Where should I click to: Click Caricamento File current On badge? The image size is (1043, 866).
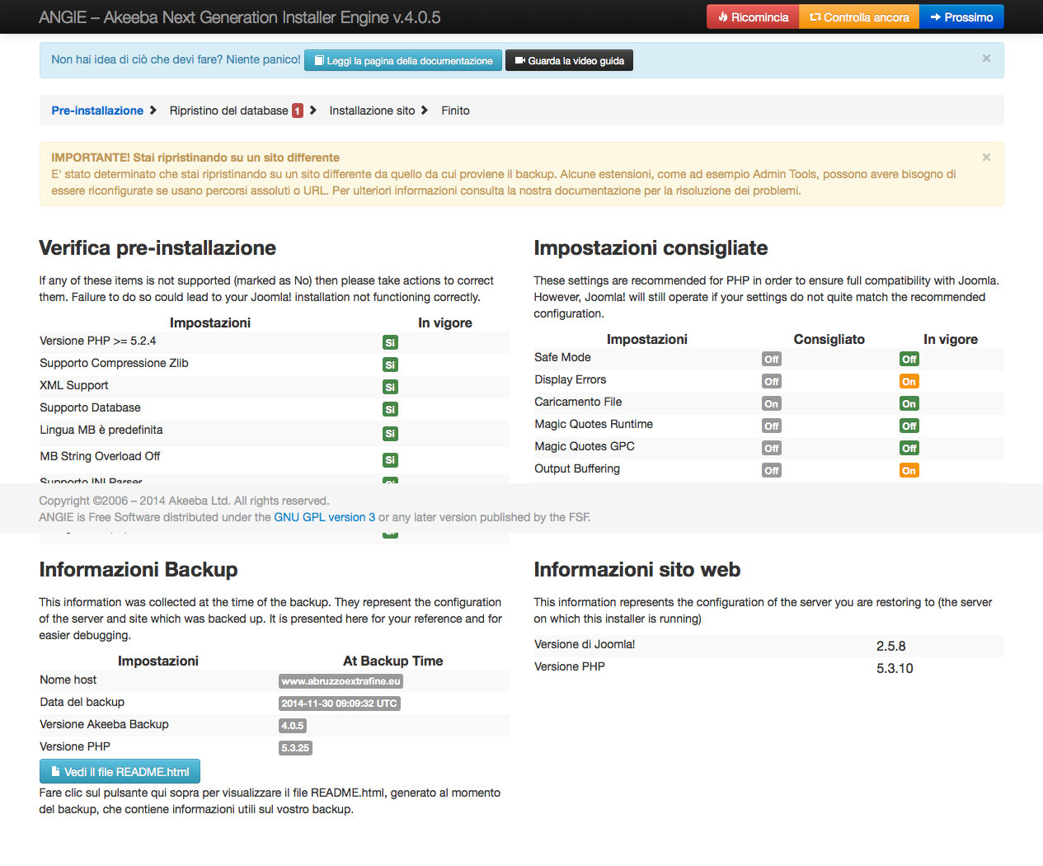coord(909,403)
